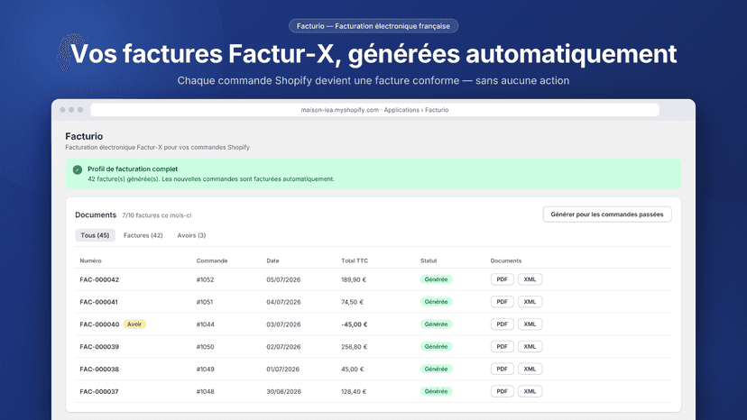Download PDF for FAC-000042

503,279
